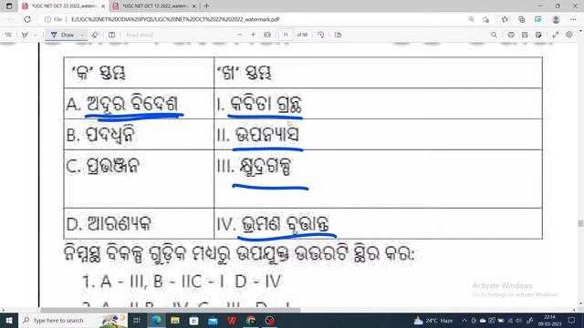
Task: Zoom in with the plus button
Action: pos(253,35)
